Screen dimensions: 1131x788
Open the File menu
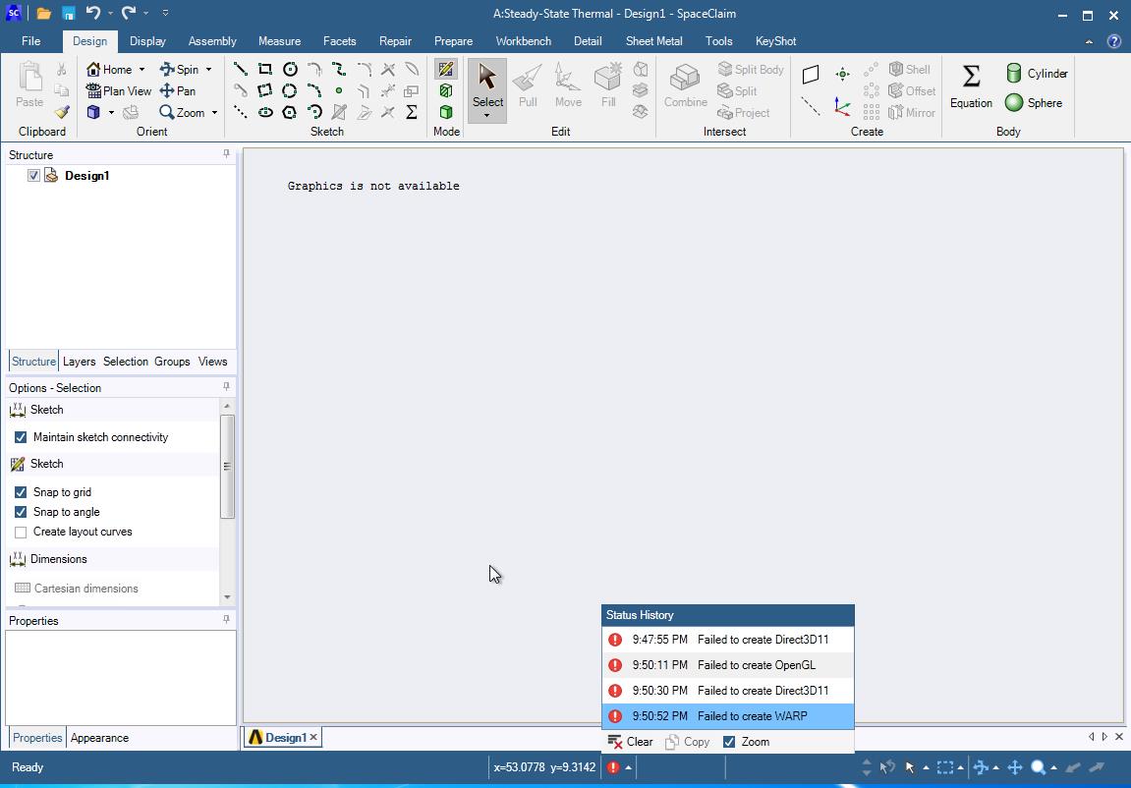(31, 41)
